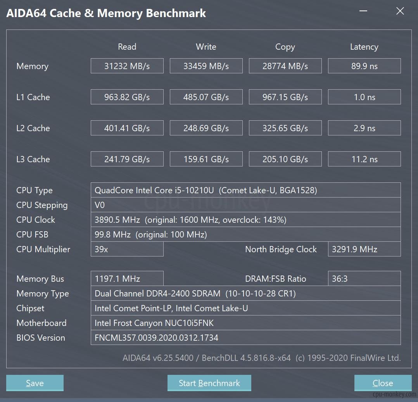Click the CPU Type label
Viewport: 418px width, 402px height.
(x=35, y=191)
